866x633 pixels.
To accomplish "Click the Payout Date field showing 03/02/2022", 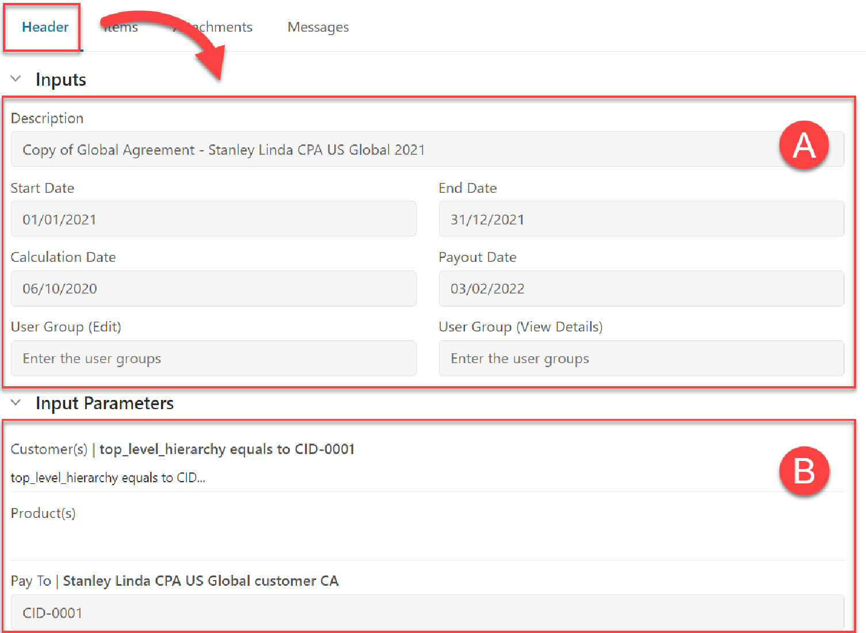I will tap(641, 289).
